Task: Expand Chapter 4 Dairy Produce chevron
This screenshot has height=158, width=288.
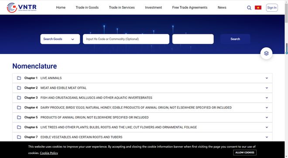Action: click(267, 108)
